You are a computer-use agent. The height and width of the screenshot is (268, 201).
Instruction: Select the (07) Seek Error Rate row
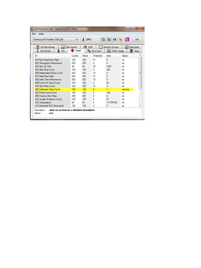click(x=84, y=76)
